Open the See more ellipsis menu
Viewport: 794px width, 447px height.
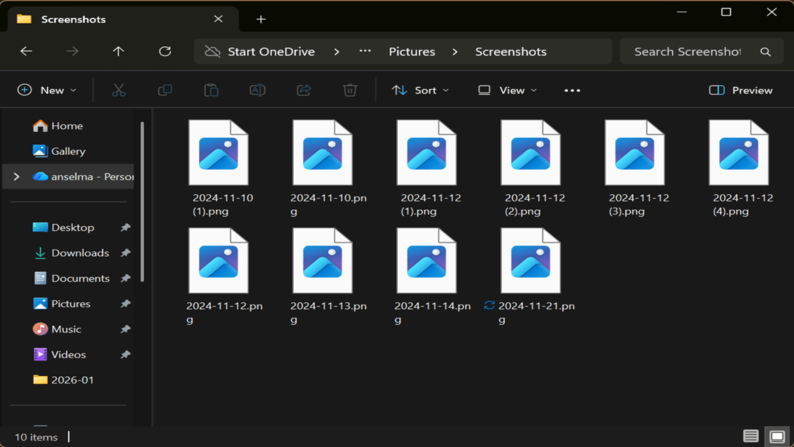[572, 90]
